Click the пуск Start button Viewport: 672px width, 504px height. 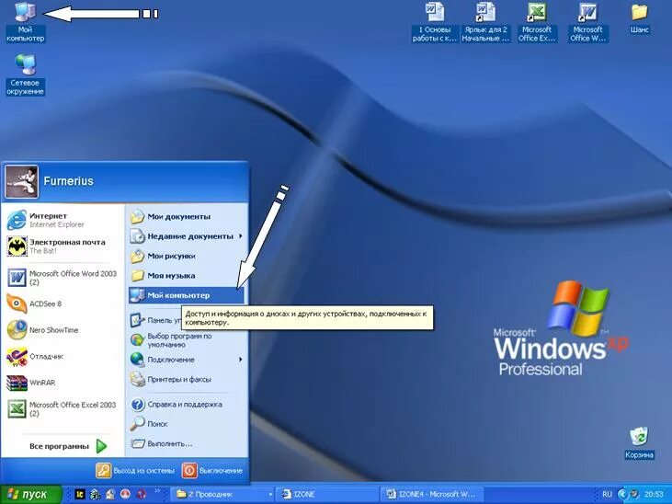click(x=31, y=495)
